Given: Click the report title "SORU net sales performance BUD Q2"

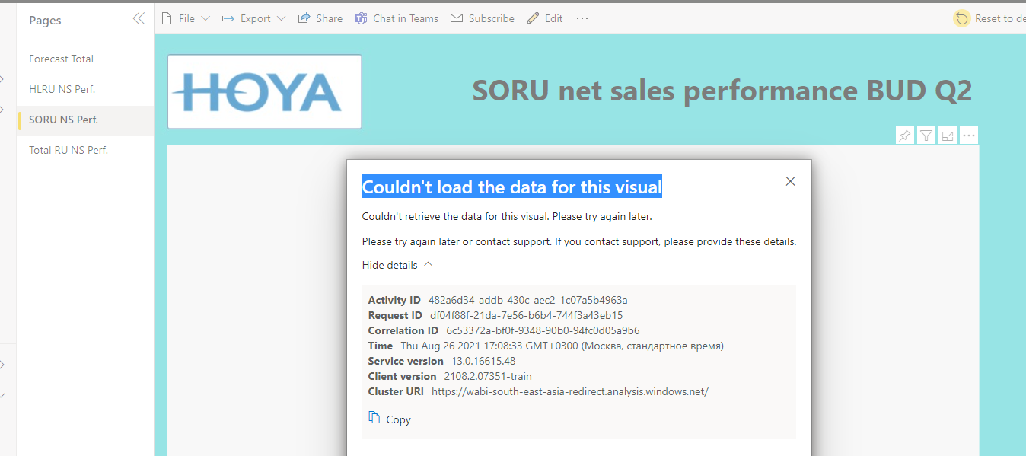Looking at the screenshot, I should [722, 91].
